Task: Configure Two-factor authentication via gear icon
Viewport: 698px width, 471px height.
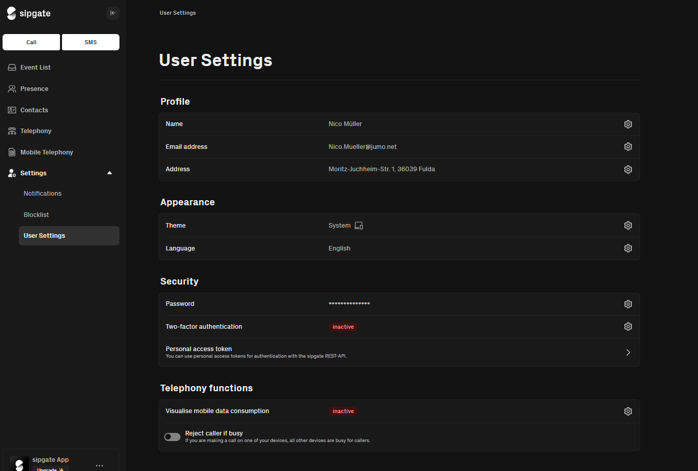Action: [628, 327]
